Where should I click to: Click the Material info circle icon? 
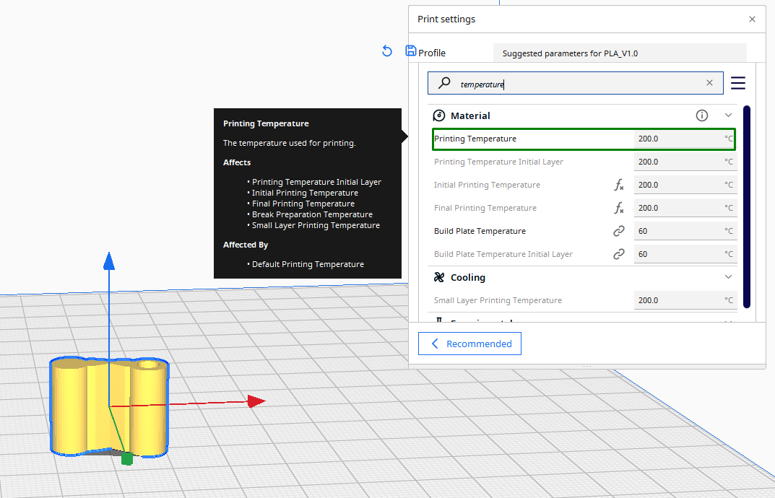tap(702, 115)
